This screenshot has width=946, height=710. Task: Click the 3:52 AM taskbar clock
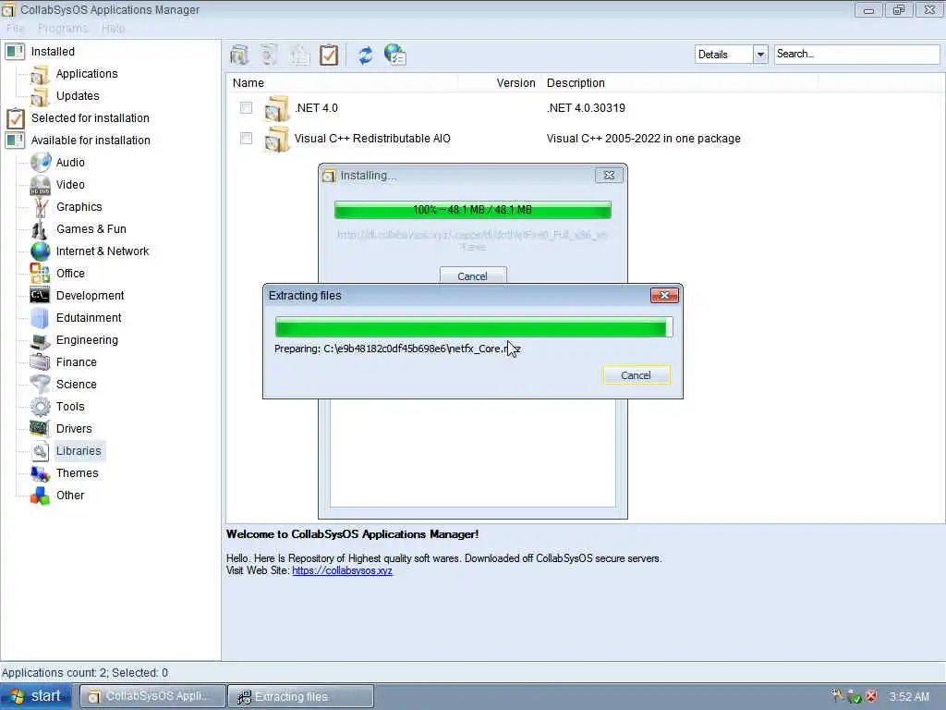pos(909,697)
